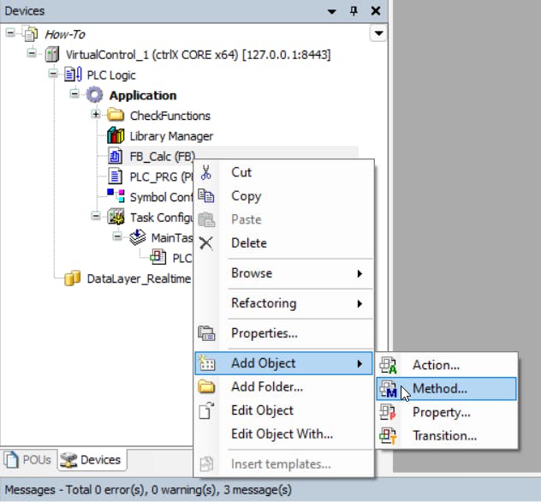This screenshot has height=502, width=541.
Task: Select Property... in the submenu
Action: click(441, 412)
